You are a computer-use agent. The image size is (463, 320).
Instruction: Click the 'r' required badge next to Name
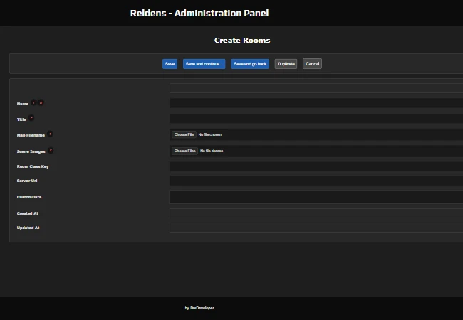34,102
